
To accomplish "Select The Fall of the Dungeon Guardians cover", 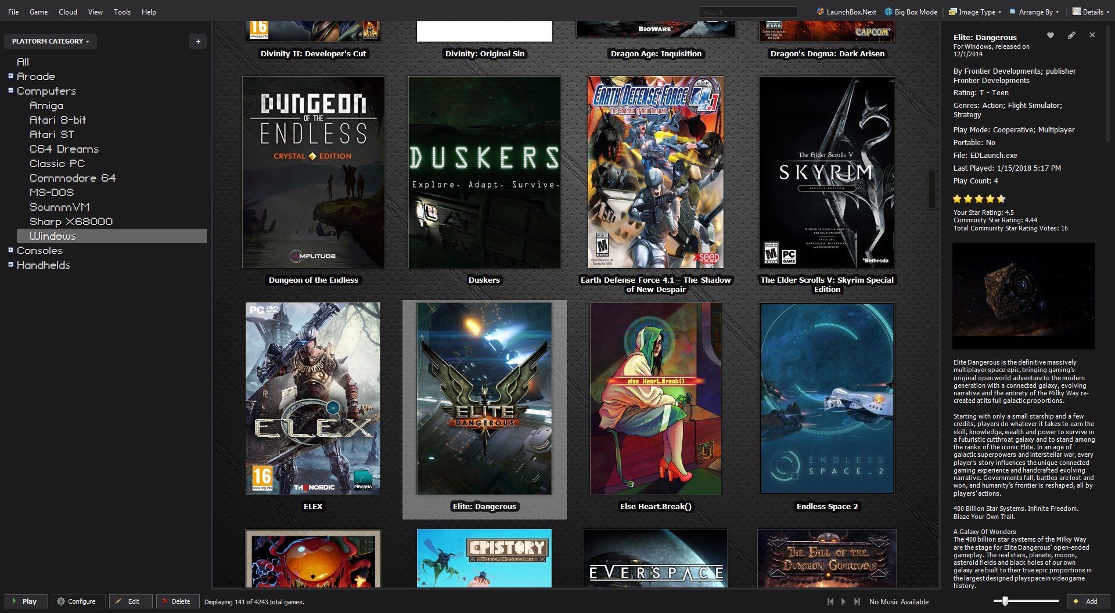I will point(827,558).
